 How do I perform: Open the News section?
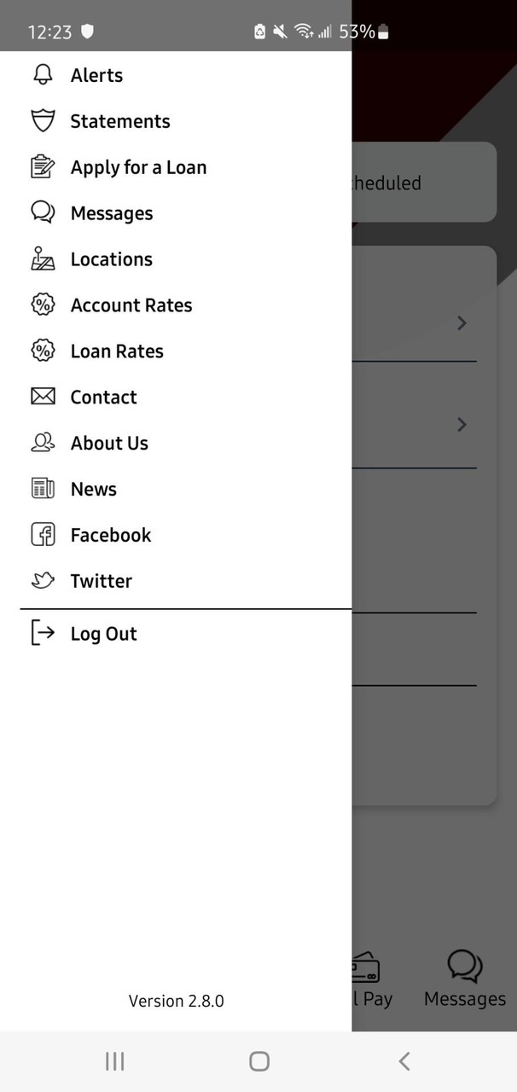[x=93, y=489]
